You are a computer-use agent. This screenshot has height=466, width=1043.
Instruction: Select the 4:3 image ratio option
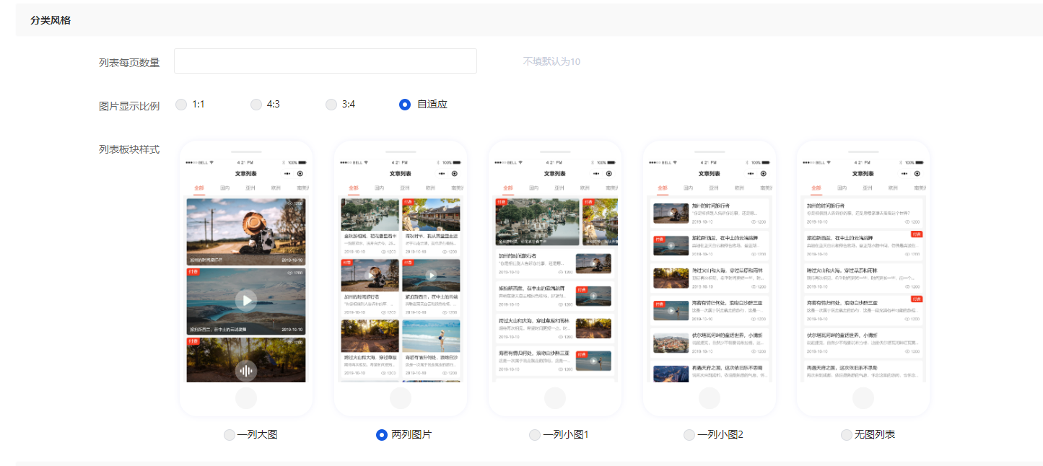tap(256, 105)
